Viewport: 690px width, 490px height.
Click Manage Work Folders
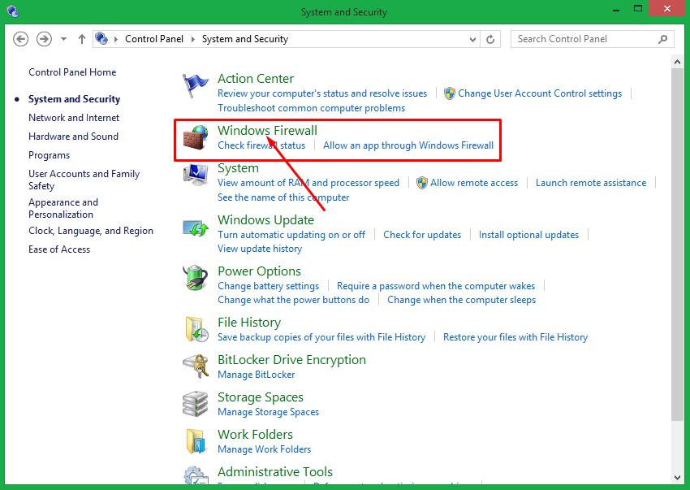coord(264,449)
